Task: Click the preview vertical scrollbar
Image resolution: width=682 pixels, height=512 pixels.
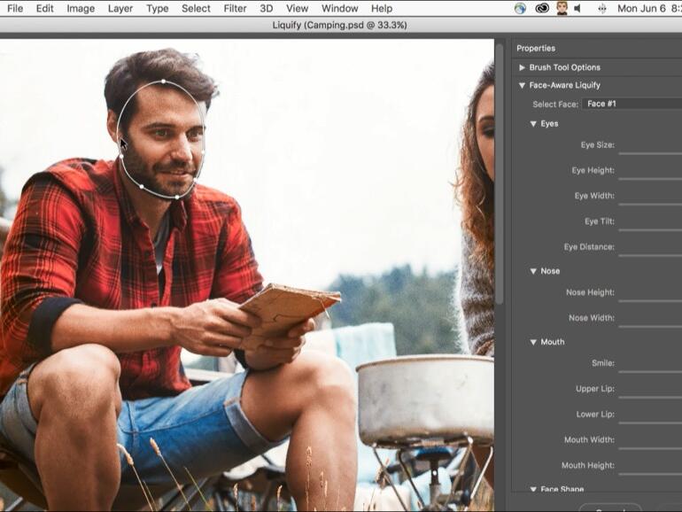Action: click(x=500, y=173)
